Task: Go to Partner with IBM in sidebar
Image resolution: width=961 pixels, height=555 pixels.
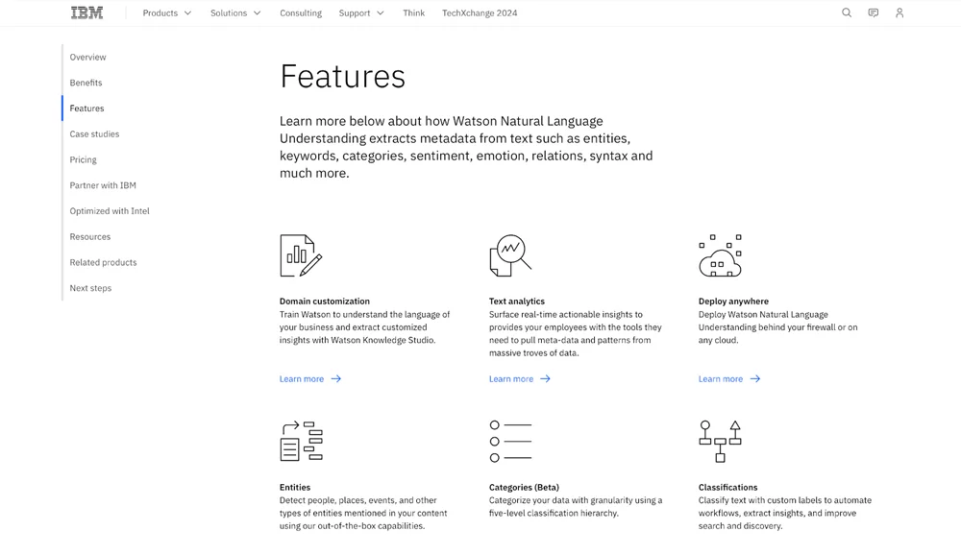Action: (103, 185)
